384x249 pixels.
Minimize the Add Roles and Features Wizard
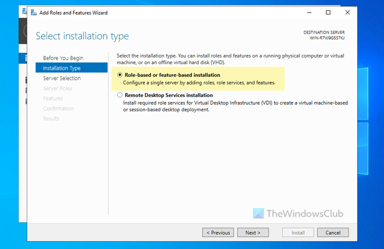tap(309, 13)
